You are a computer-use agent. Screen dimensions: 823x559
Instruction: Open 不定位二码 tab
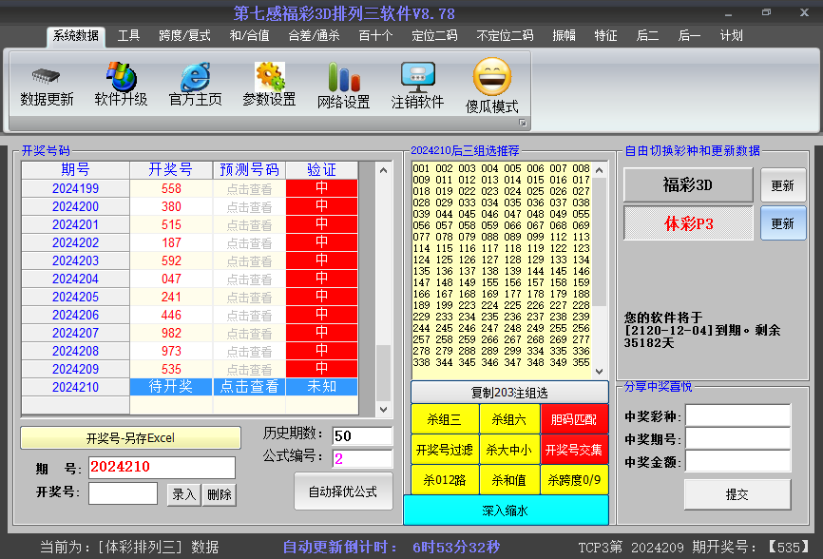tap(505, 36)
